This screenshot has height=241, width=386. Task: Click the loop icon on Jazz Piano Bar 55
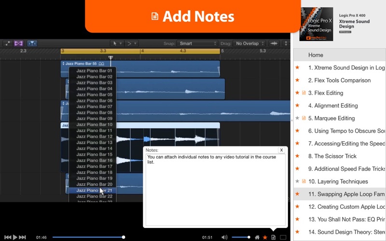(101, 64)
